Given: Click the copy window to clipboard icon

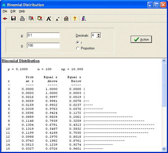Looking at the screenshot, I should pos(40,18).
